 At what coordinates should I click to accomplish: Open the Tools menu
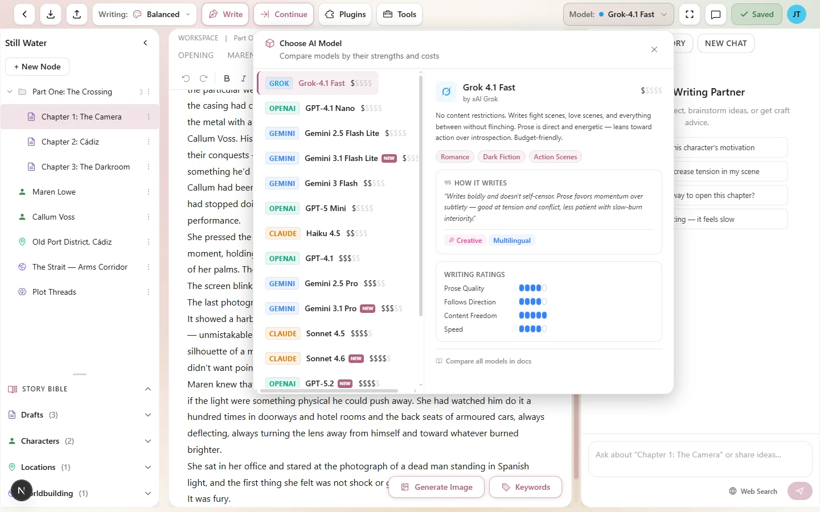tap(399, 14)
